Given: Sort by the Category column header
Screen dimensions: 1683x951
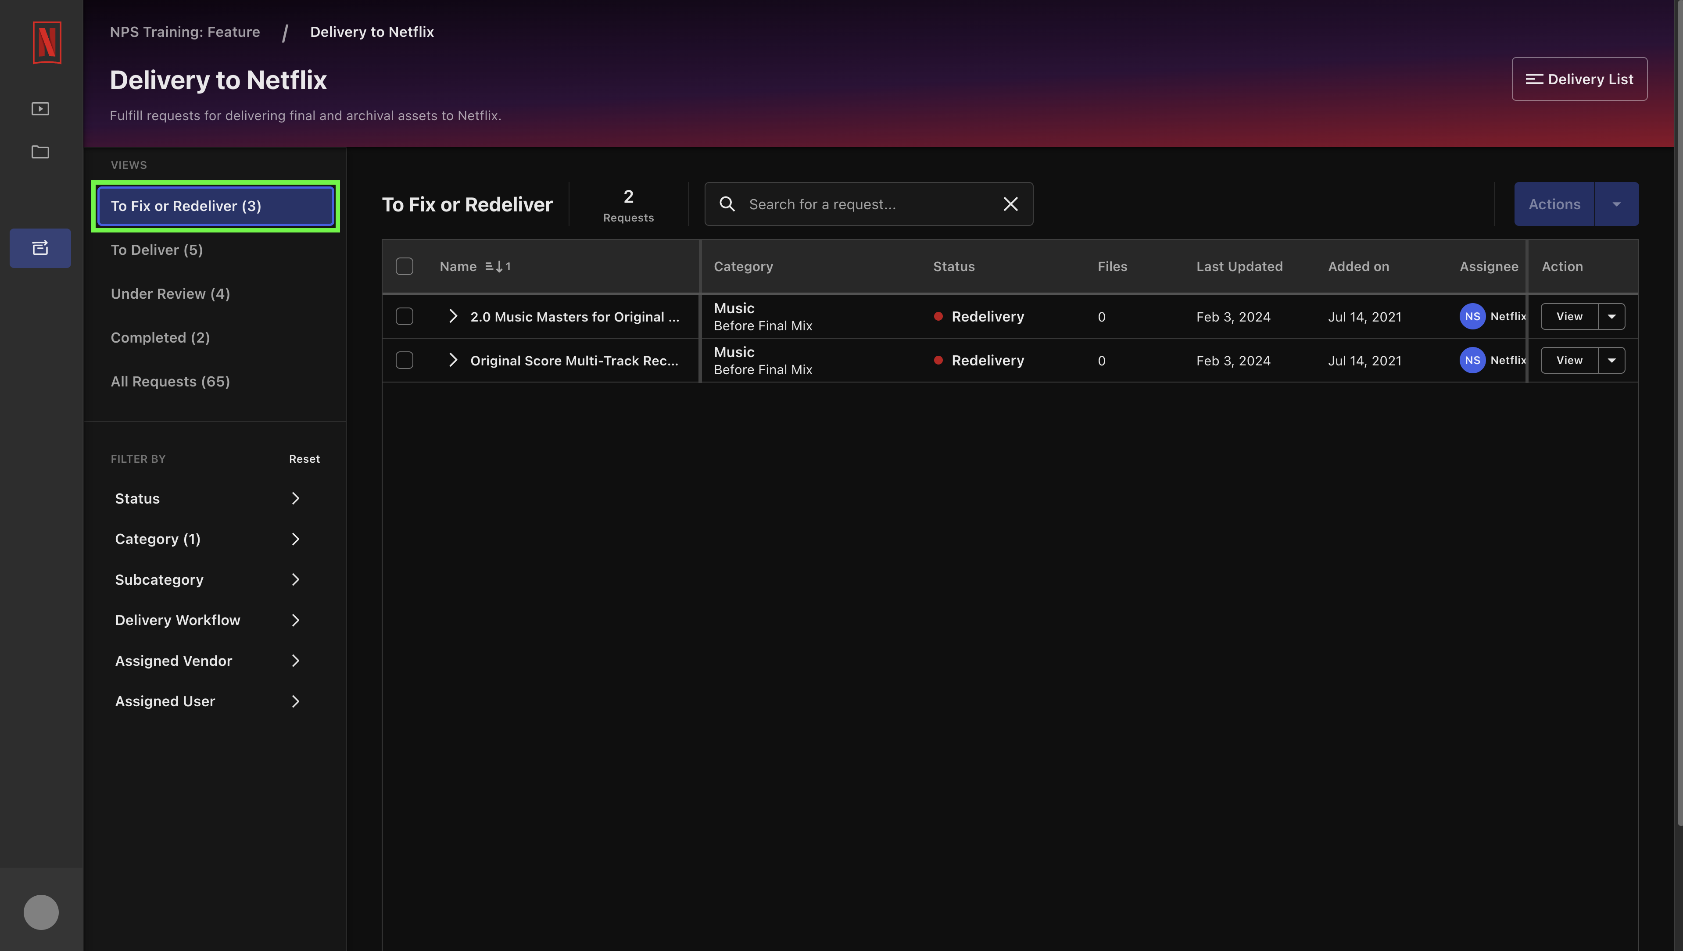Looking at the screenshot, I should [x=743, y=267].
